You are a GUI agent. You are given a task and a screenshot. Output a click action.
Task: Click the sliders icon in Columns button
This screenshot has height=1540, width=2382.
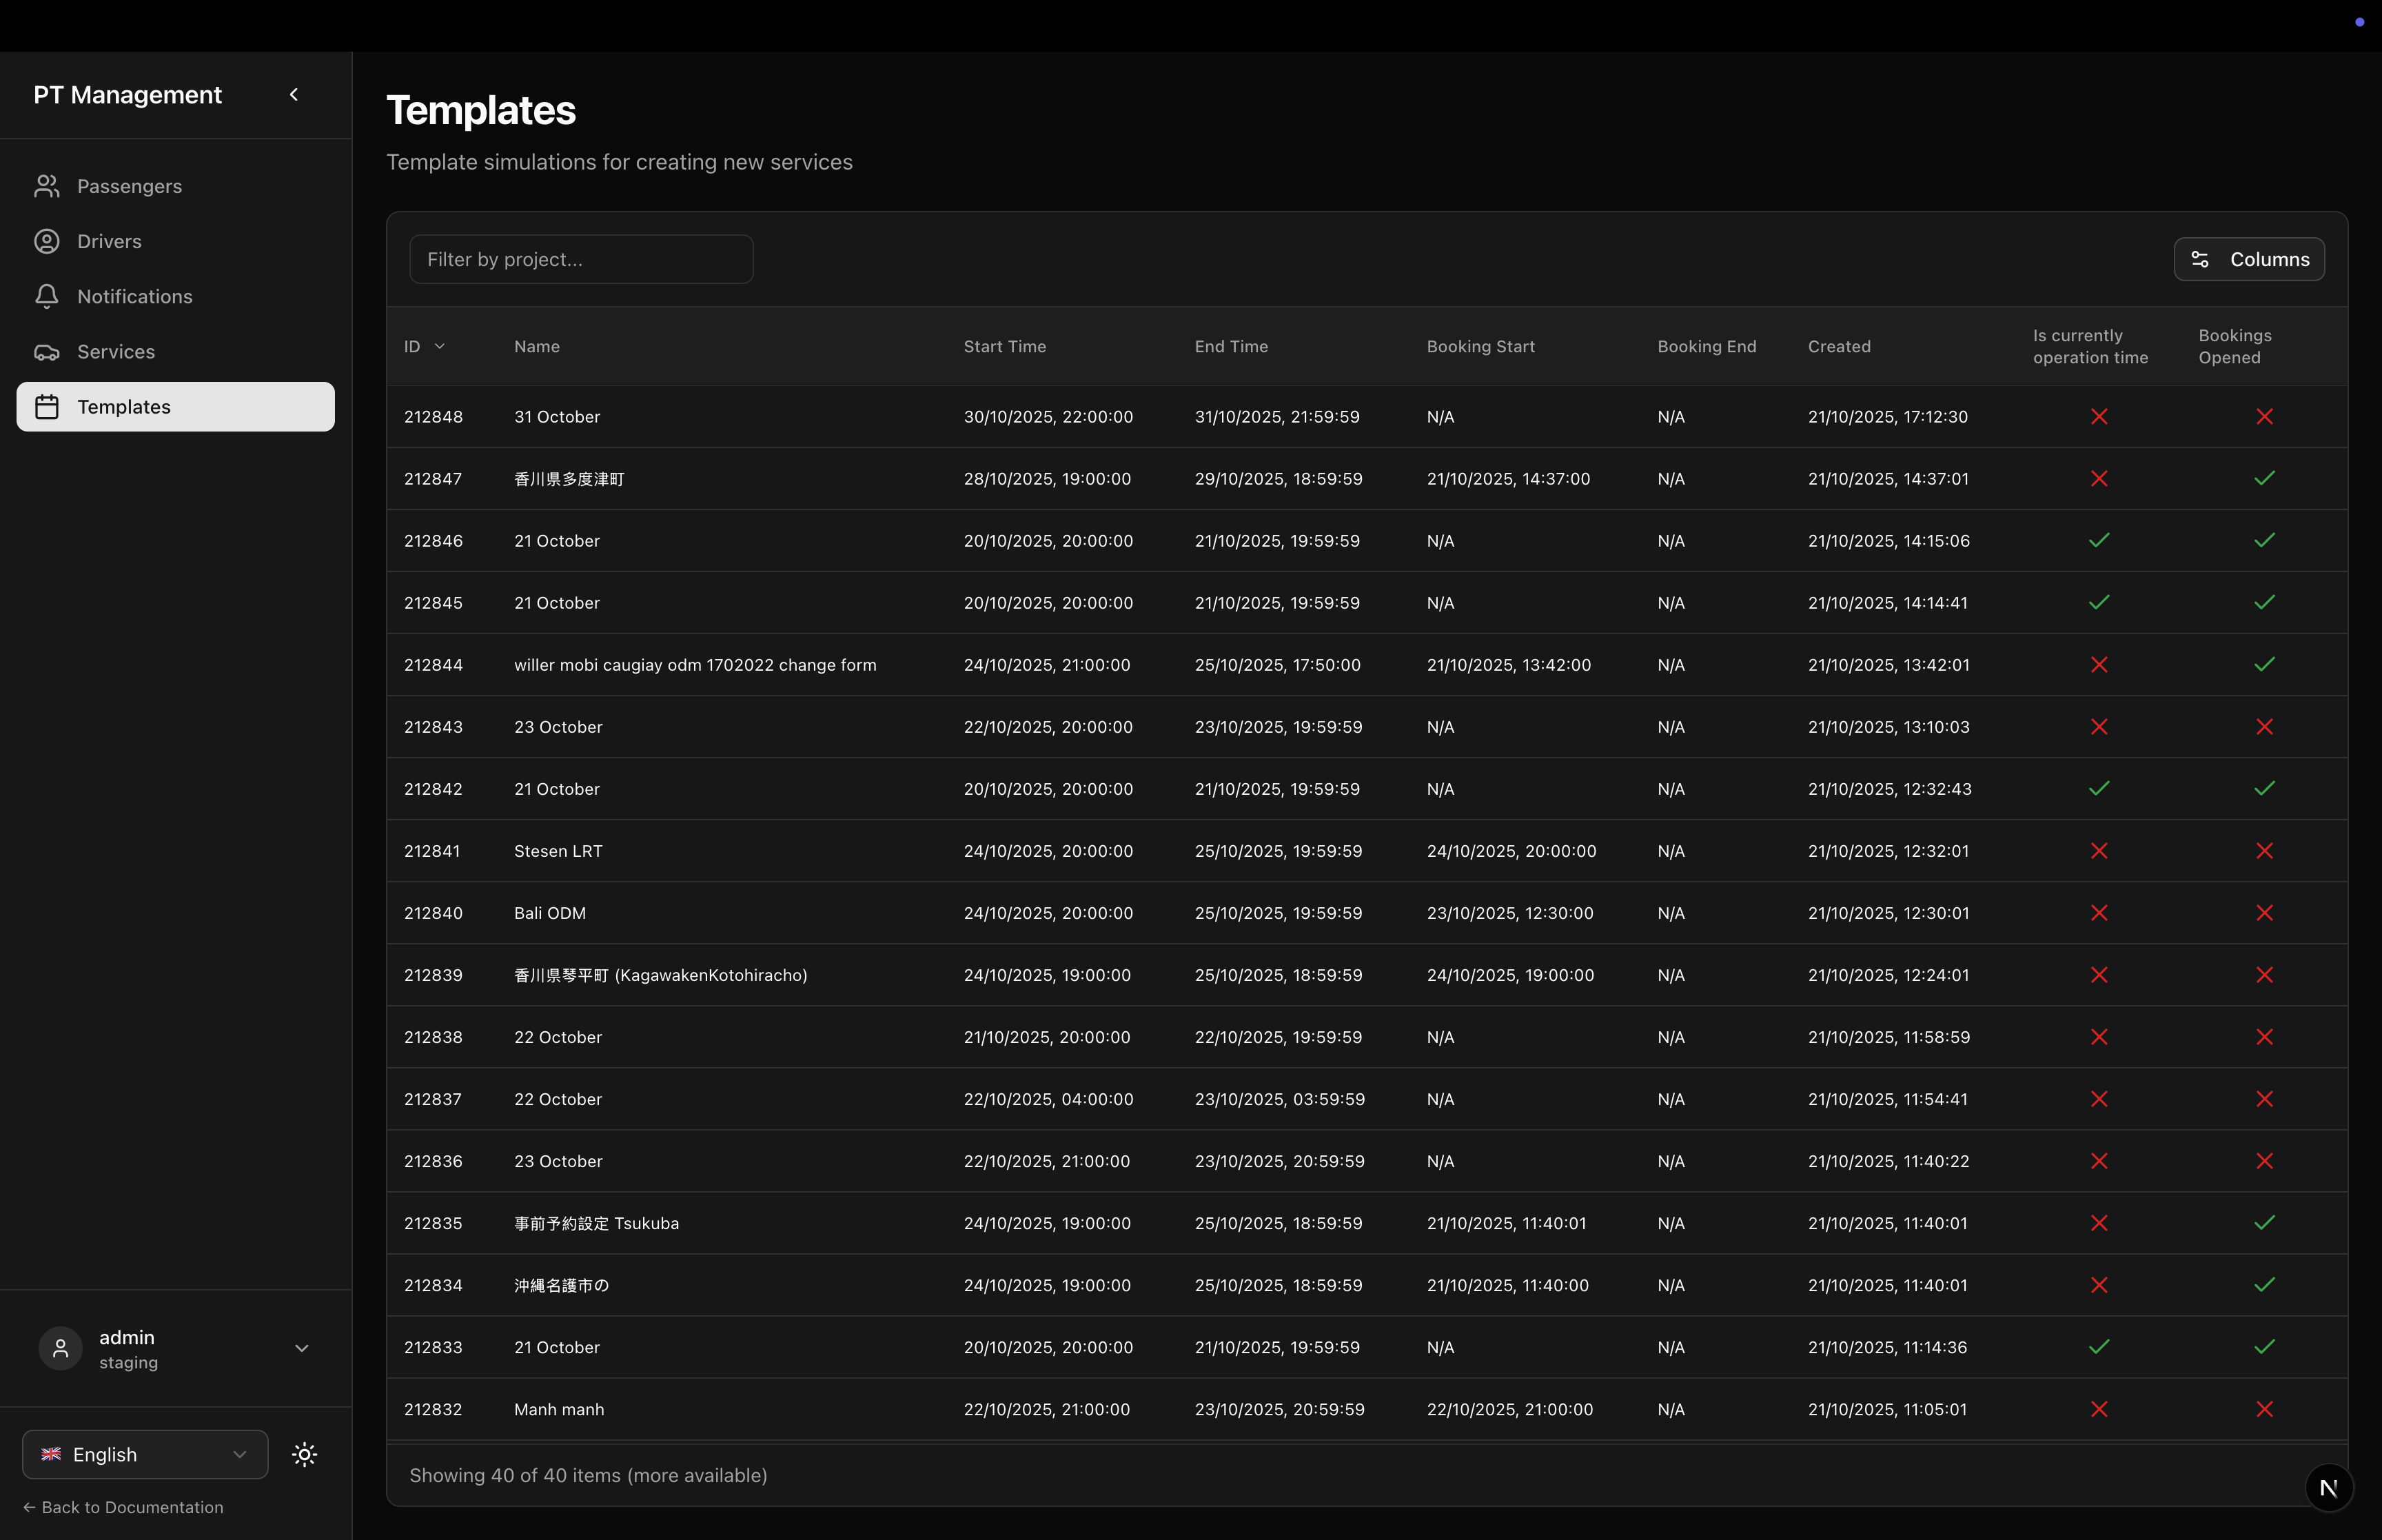[2199, 259]
